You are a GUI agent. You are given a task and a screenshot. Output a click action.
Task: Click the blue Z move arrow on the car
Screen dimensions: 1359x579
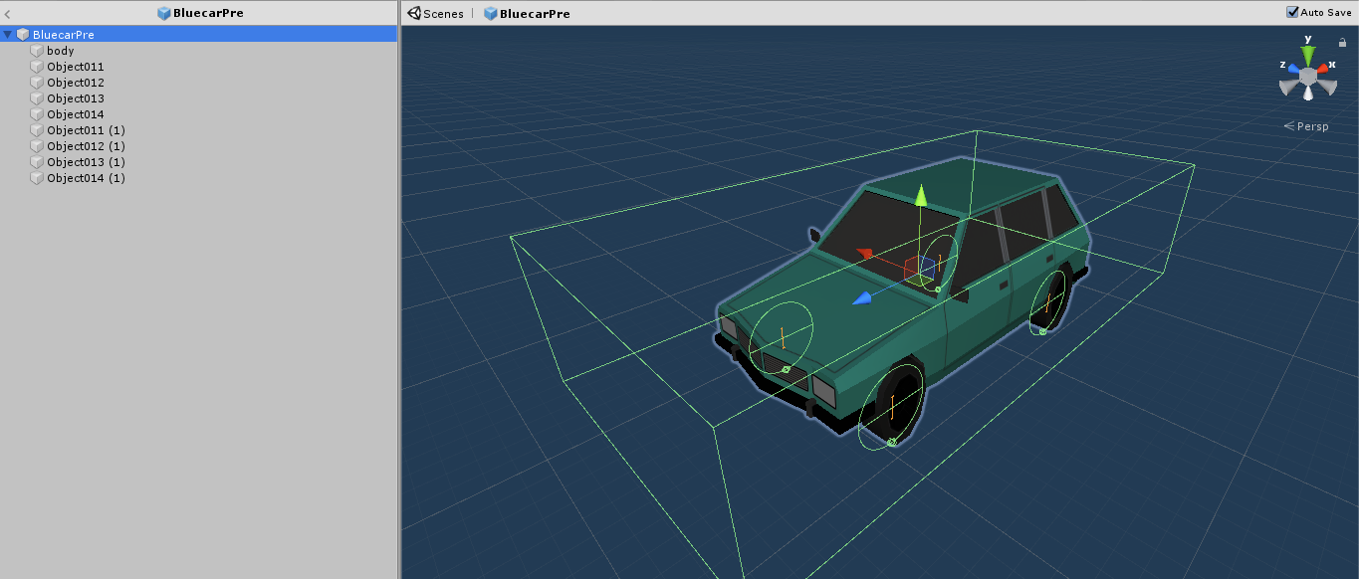(x=862, y=297)
